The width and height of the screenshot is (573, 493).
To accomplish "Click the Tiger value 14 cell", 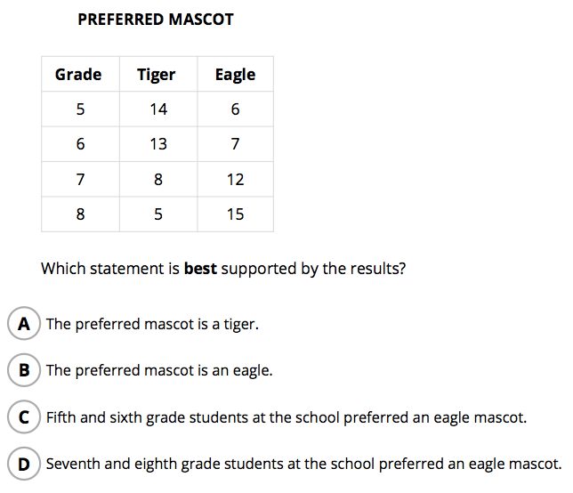I will click(158, 109).
